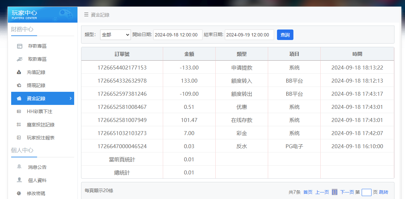Image resolution: width=405 pixels, height=199 pixels.
Task: Select the 存款專區 deposit icon in sidebar
Action: point(20,46)
